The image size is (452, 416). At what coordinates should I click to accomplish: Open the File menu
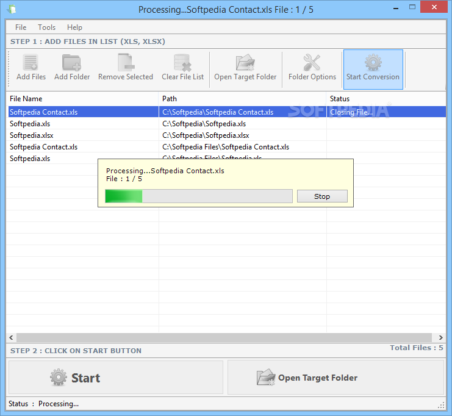(21, 27)
